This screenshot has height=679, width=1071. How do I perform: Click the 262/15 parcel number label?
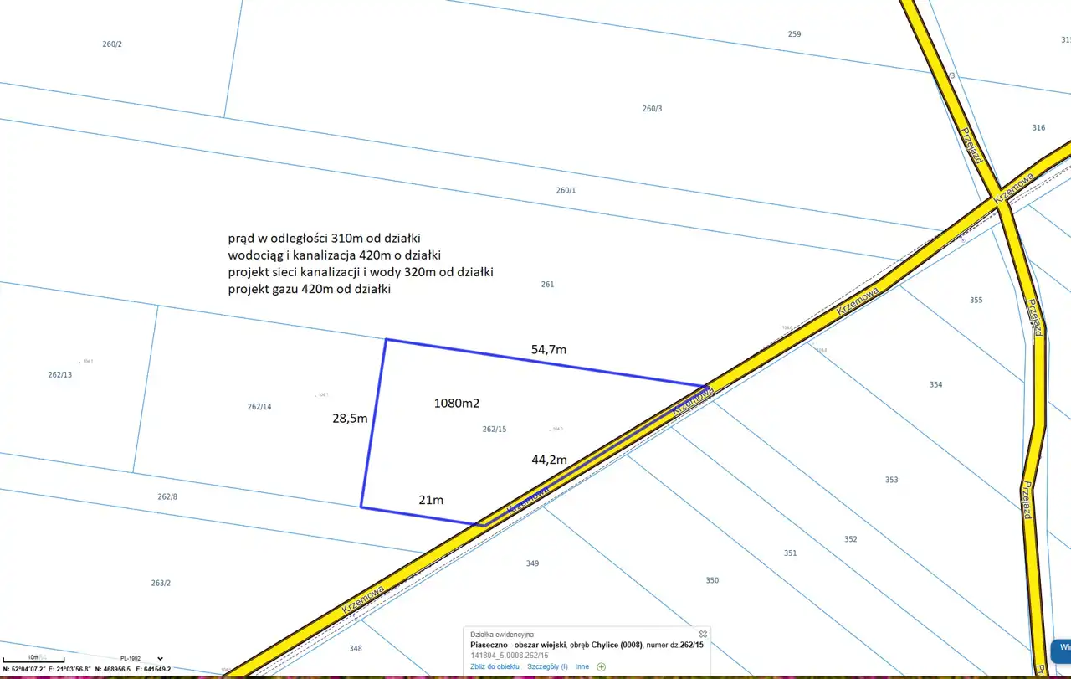(495, 429)
